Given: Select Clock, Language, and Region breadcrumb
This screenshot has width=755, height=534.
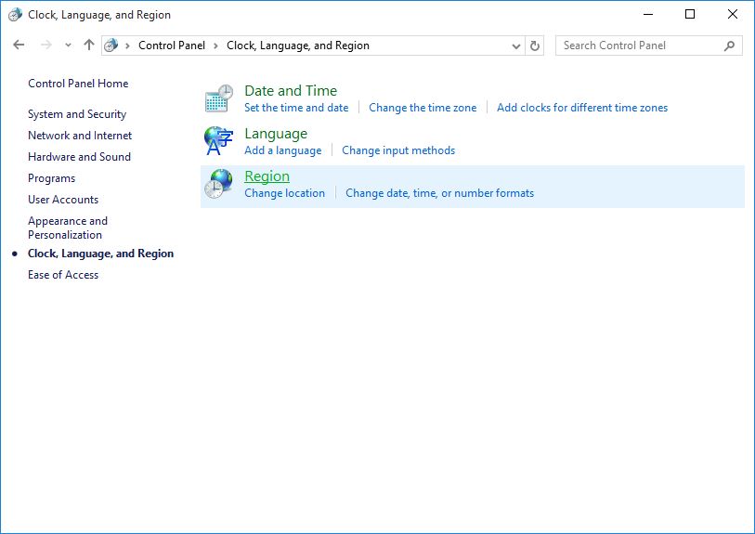Looking at the screenshot, I should click(x=298, y=46).
